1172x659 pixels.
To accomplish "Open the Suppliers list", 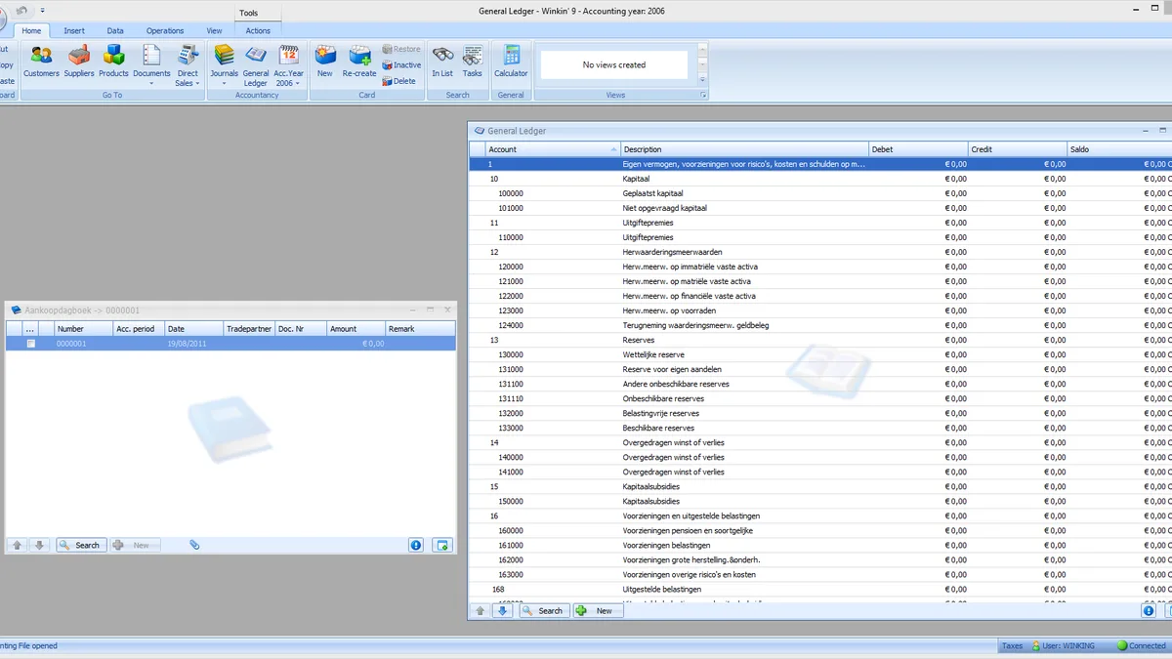I will point(79,62).
